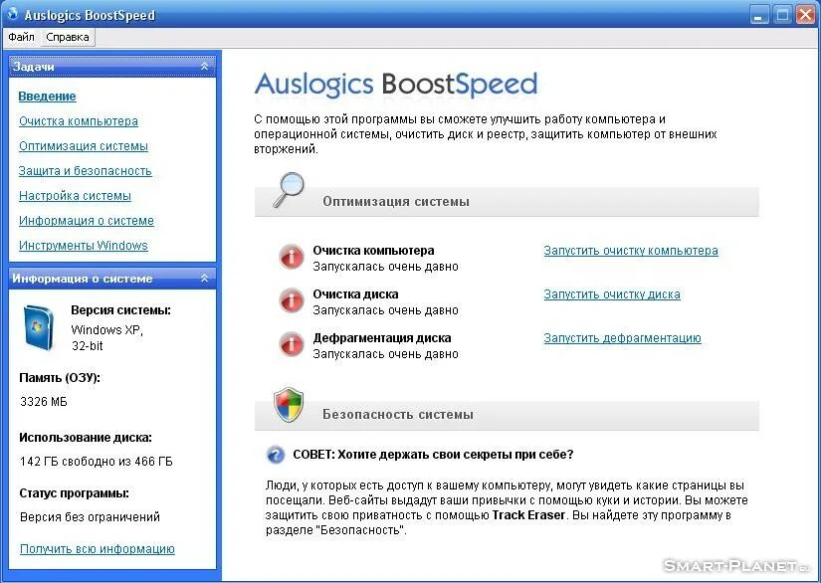Viewport: 821px width, 583px height.
Task: Click Запустить очистку диска link
Action: click(612, 294)
